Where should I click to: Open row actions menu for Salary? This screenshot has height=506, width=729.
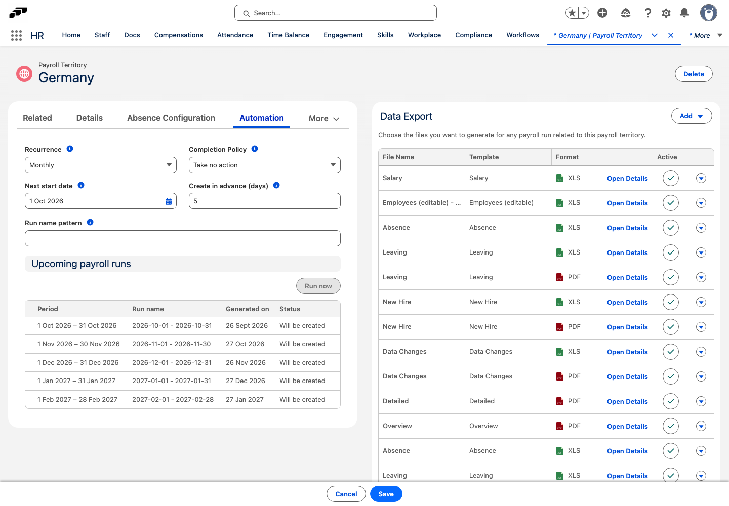click(701, 178)
